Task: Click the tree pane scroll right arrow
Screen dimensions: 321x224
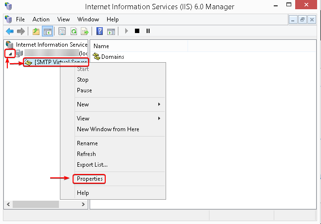Action: [x=83, y=204]
